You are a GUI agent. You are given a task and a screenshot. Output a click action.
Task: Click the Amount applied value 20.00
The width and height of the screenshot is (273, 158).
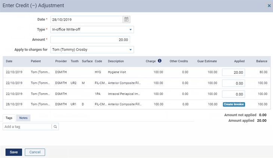point(262,120)
